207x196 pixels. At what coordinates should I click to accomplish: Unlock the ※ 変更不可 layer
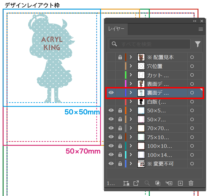(x=120, y=164)
